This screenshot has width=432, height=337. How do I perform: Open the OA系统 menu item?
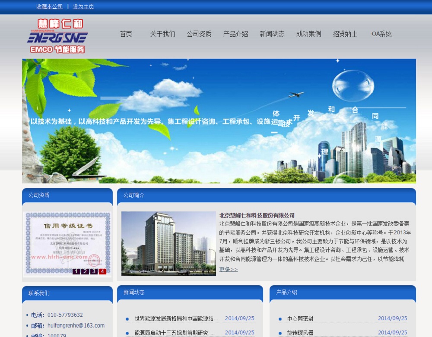(381, 34)
